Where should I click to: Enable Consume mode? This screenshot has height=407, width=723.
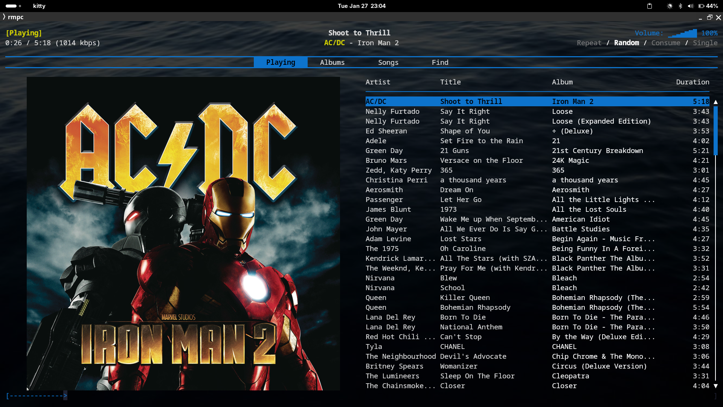[x=665, y=43]
